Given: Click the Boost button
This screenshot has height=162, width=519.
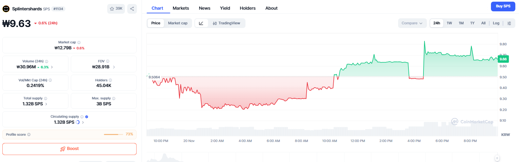Looking at the screenshot, I should 69,149.
